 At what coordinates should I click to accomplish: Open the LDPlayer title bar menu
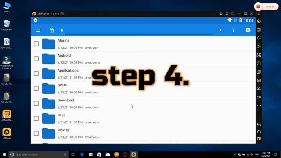coord(227,14)
